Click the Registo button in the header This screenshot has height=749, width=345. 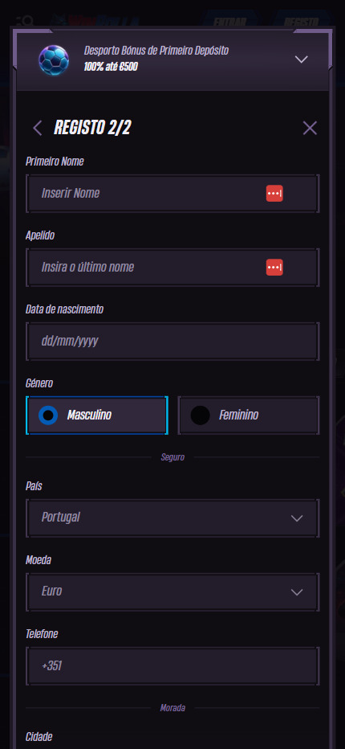[x=301, y=22]
